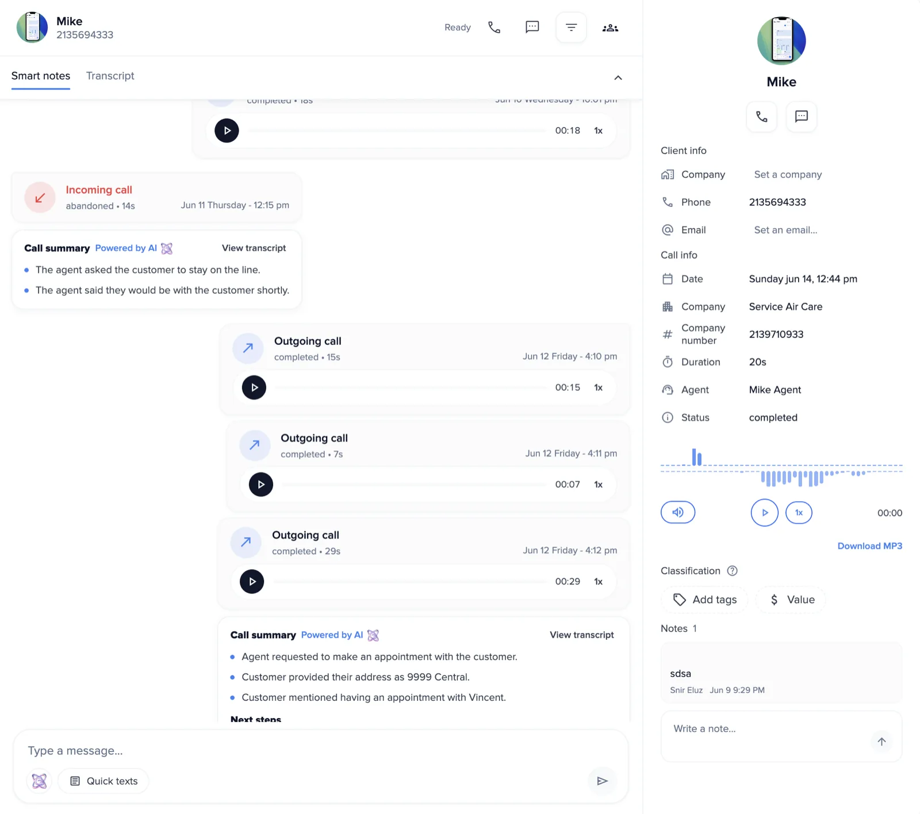Seek in the 00:29 recording progress bar
This screenshot has width=920, height=814.
click(409, 582)
